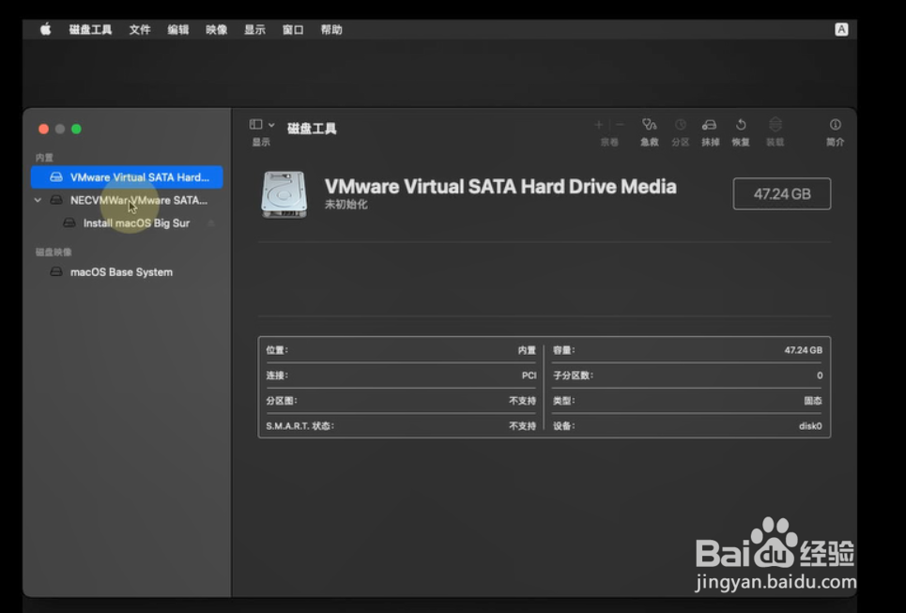Click the disk0 device value
Screen dimensions: 906x613
coord(810,426)
